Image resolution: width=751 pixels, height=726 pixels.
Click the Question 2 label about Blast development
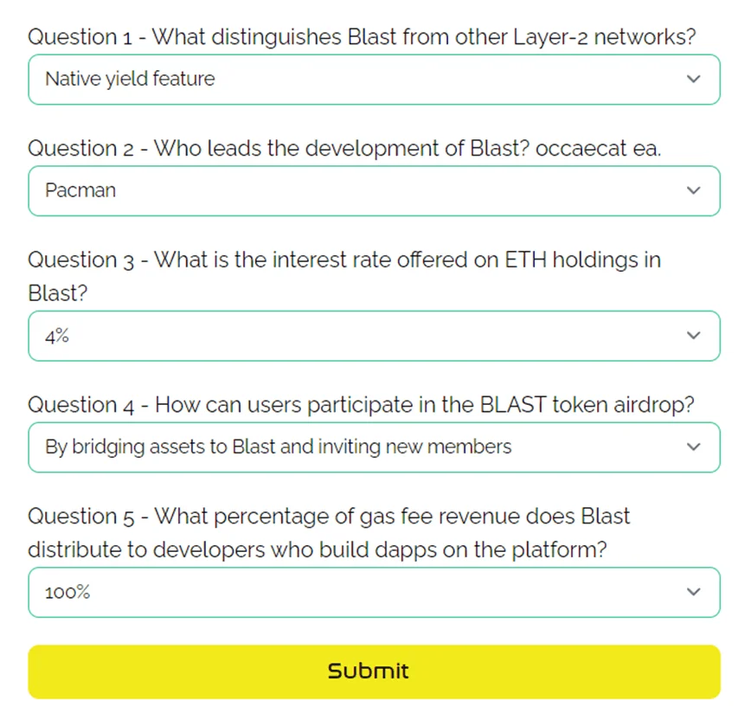click(x=344, y=149)
